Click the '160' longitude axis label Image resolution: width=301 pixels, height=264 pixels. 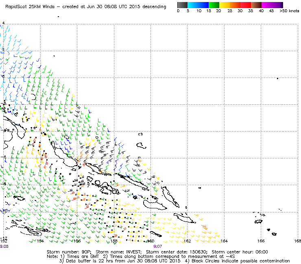coord(150,241)
